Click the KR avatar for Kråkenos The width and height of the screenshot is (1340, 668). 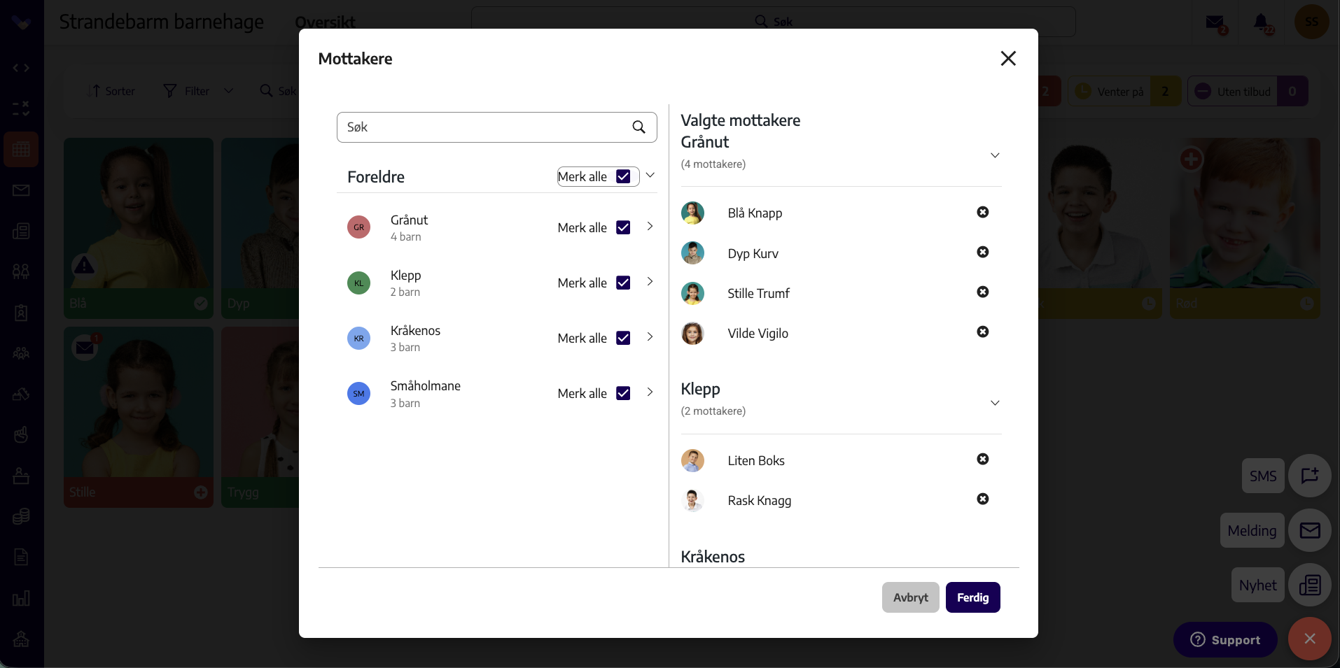358,338
